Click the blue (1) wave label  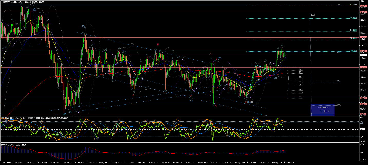(x=252, y=64)
